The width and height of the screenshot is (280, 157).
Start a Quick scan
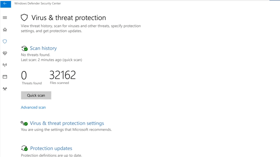tap(36, 95)
